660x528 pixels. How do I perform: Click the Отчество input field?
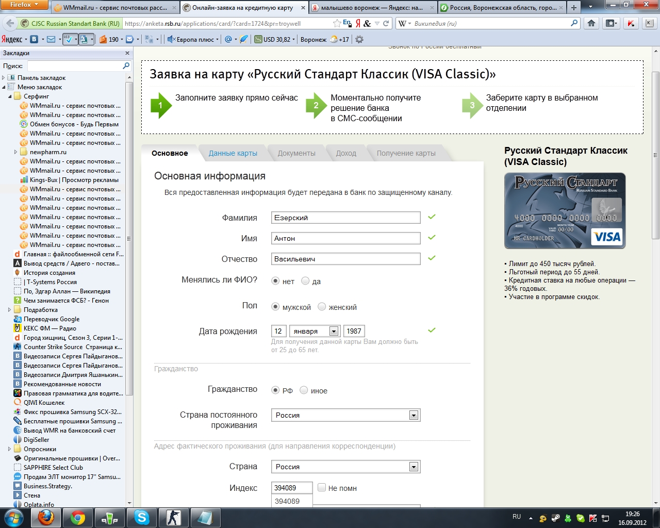345,259
